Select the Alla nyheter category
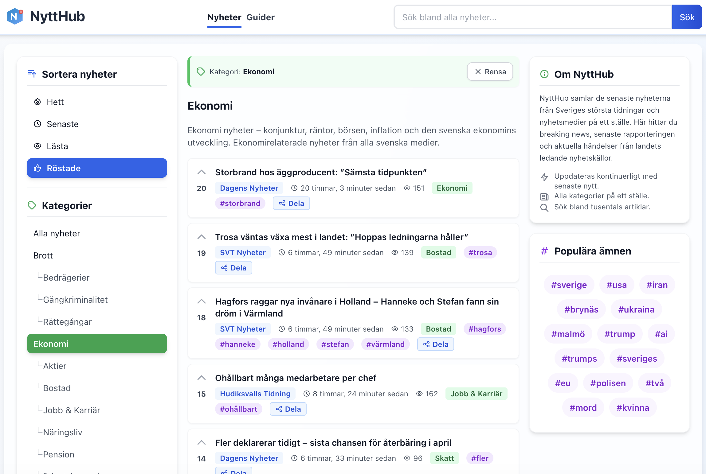 click(97, 233)
